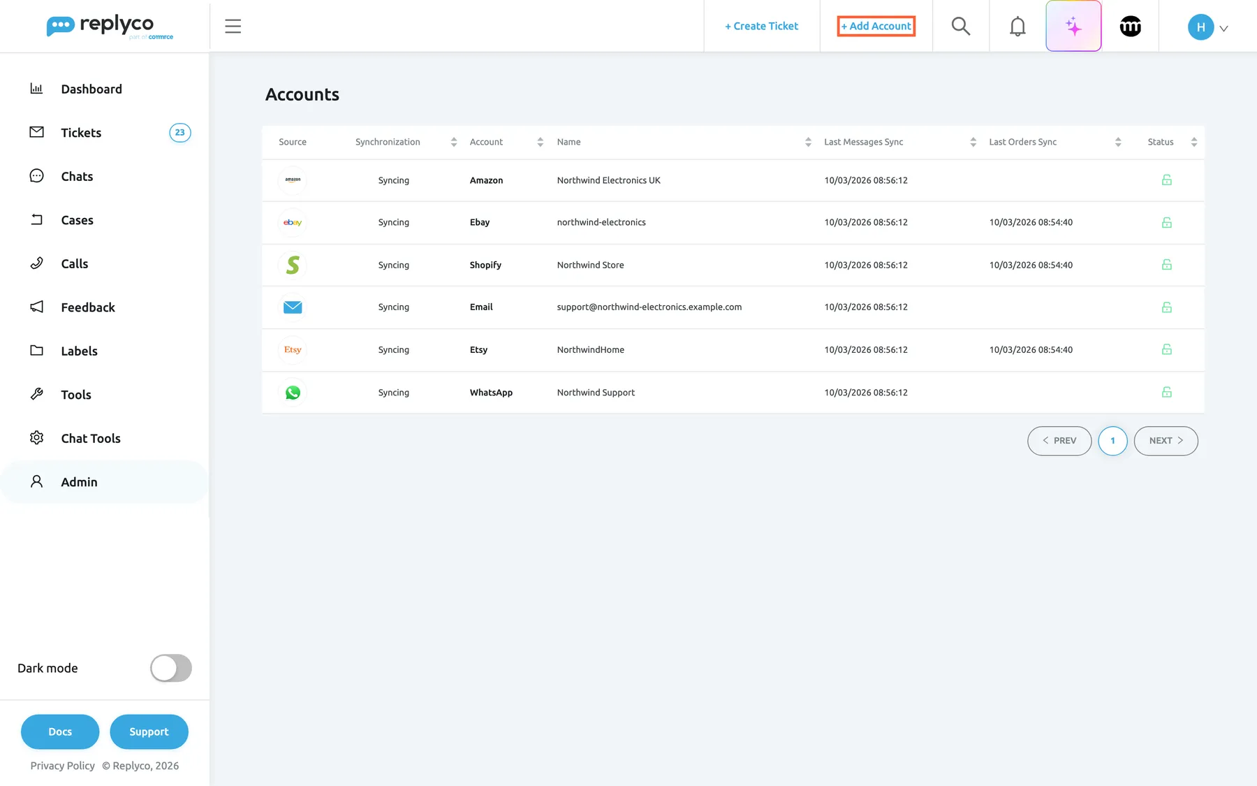Select Admin in sidebar
The width and height of the screenshot is (1257, 786).
point(105,482)
